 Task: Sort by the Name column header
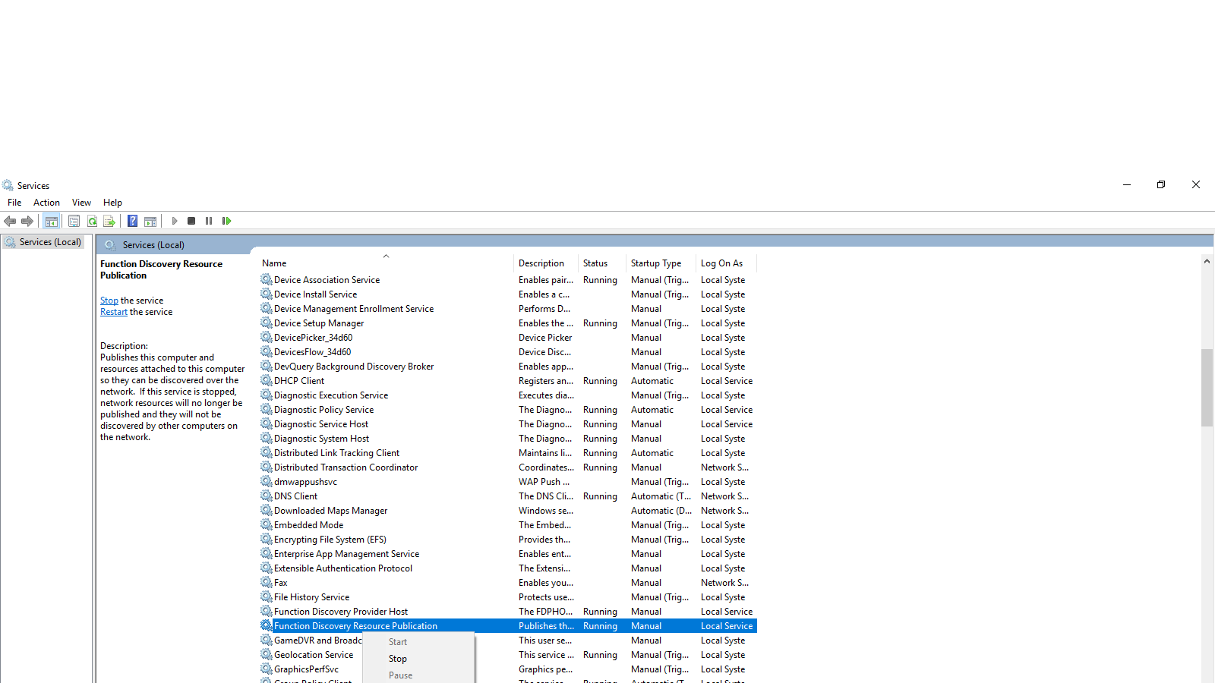click(x=386, y=263)
